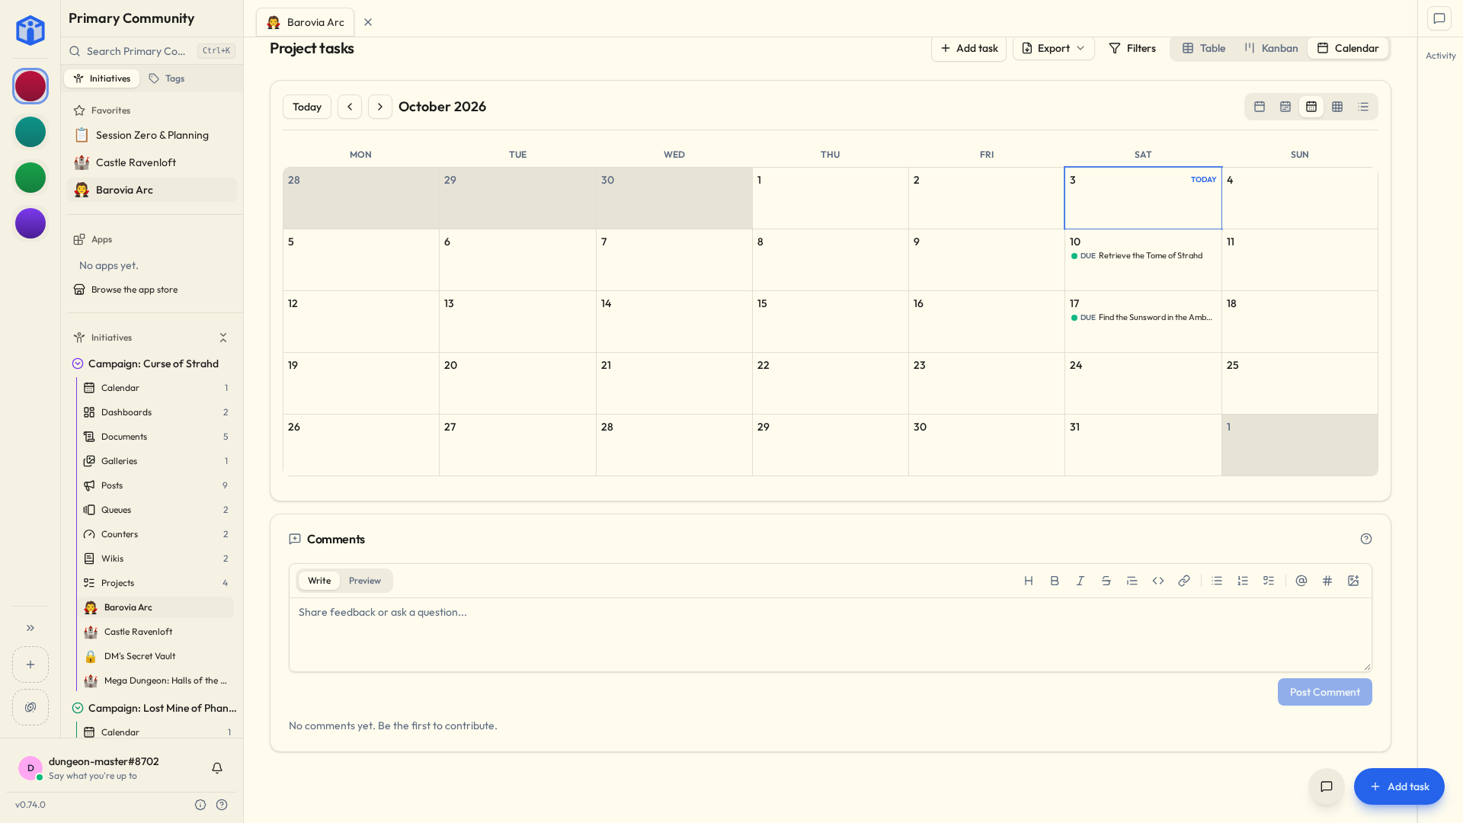Select the Calendar view tab
This screenshot has height=823, width=1463.
(x=1348, y=48)
